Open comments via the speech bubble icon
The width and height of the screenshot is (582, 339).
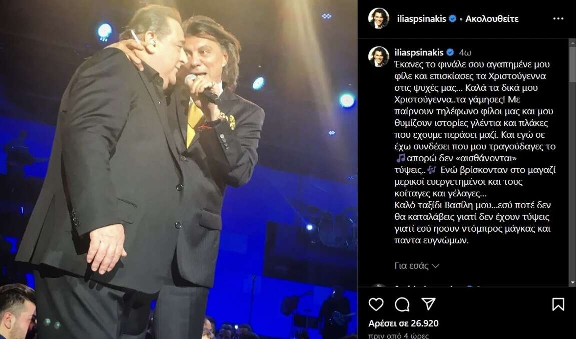pyautogui.click(x=402, y=304)
